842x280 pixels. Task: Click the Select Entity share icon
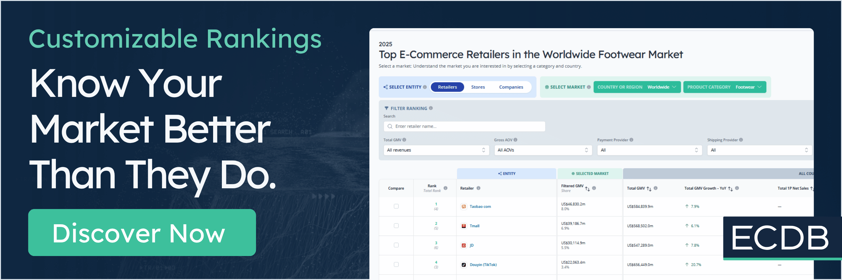(385, 87)
